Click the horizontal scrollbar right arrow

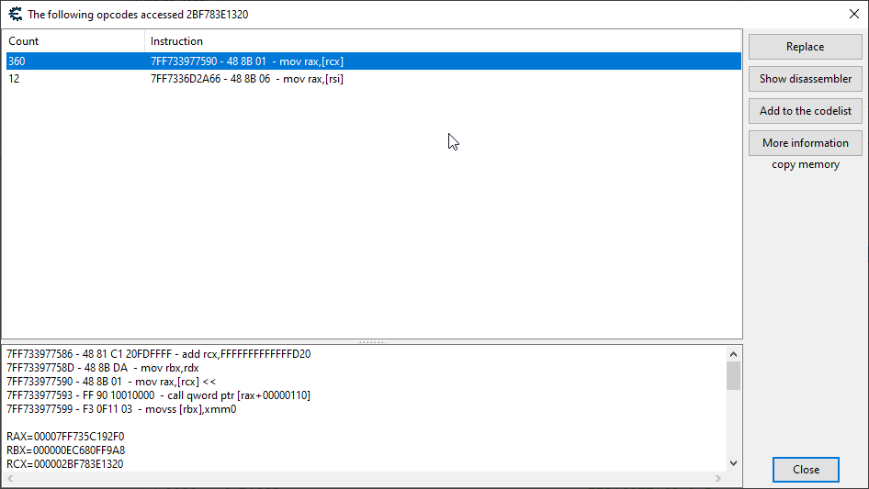pos(720,479)
